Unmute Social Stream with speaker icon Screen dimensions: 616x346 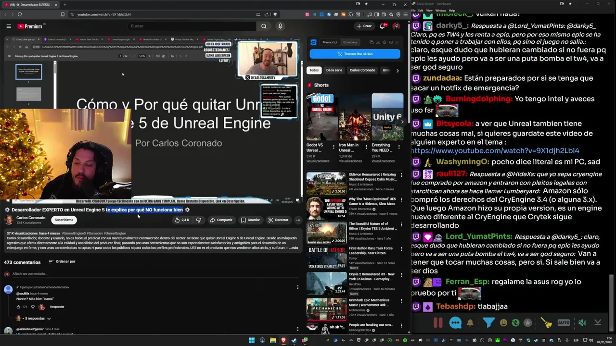coord(582,323)
